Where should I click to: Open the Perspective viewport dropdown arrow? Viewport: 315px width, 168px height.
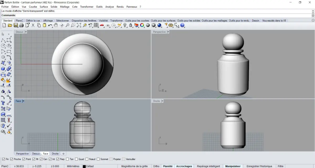[x=168, y=32]
